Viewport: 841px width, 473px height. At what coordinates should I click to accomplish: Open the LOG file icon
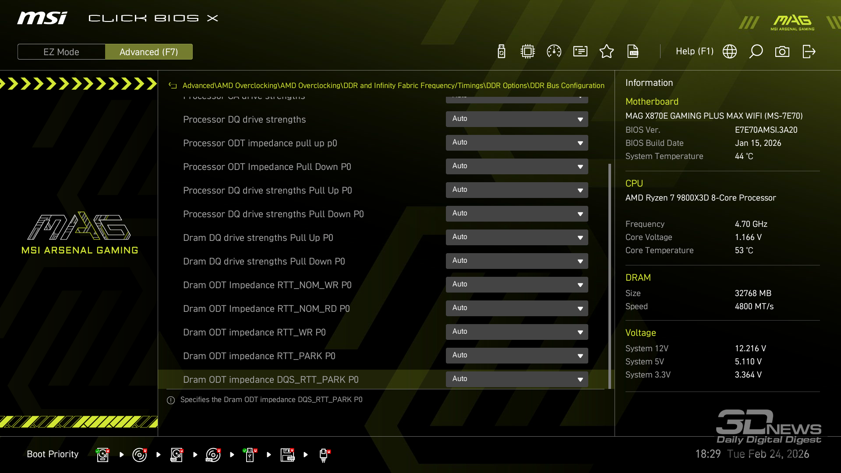633,52
